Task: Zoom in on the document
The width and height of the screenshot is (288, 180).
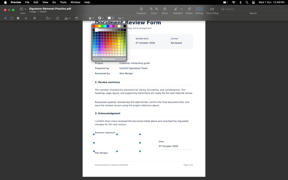Action: 157,9
